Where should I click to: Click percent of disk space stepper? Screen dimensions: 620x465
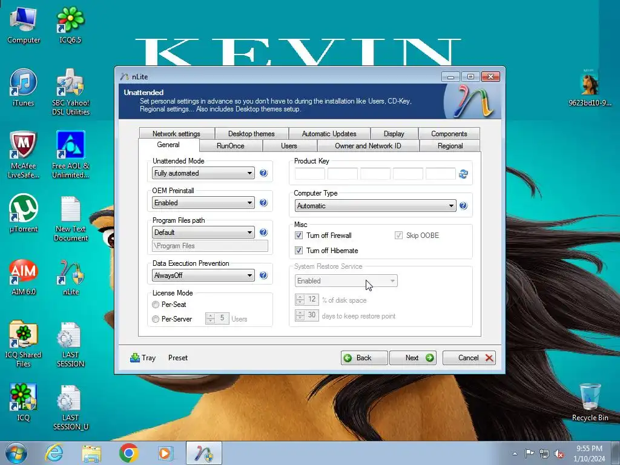[300, 300]
